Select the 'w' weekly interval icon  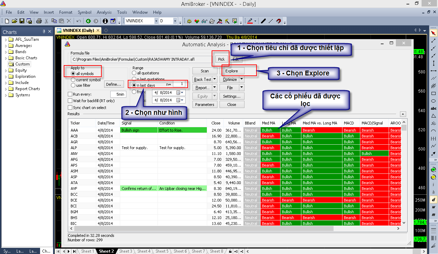coord(434,207)
